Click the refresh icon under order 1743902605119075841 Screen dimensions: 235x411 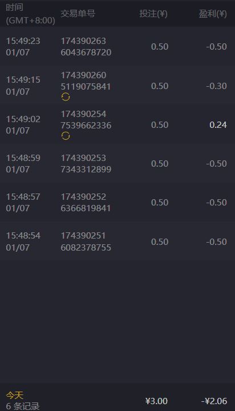point(66,97)
